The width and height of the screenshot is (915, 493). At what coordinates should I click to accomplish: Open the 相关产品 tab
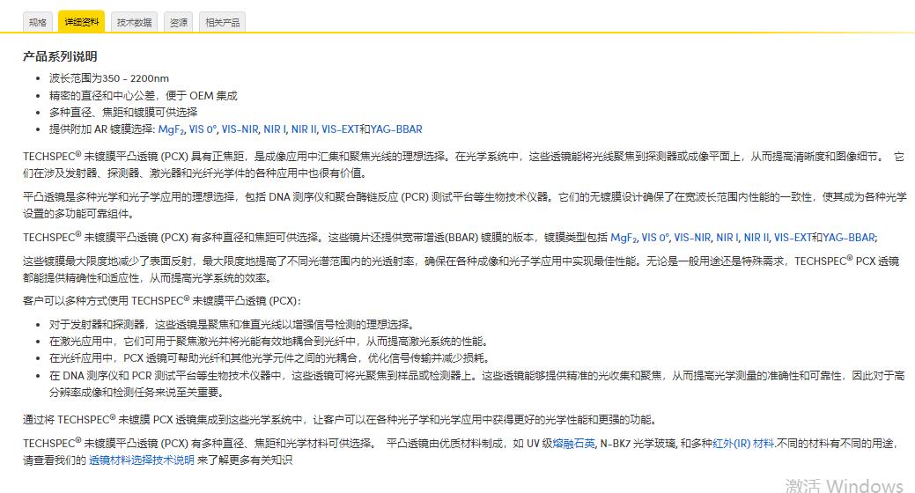pyautogui.click(x=222, y=22)
